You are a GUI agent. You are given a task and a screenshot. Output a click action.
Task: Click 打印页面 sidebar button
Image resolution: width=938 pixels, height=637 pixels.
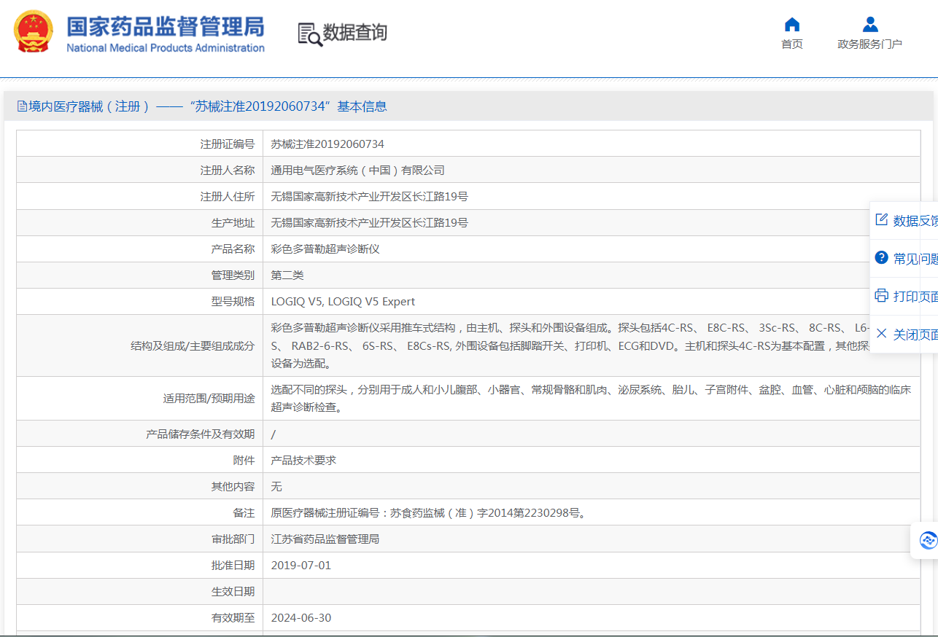905,296
